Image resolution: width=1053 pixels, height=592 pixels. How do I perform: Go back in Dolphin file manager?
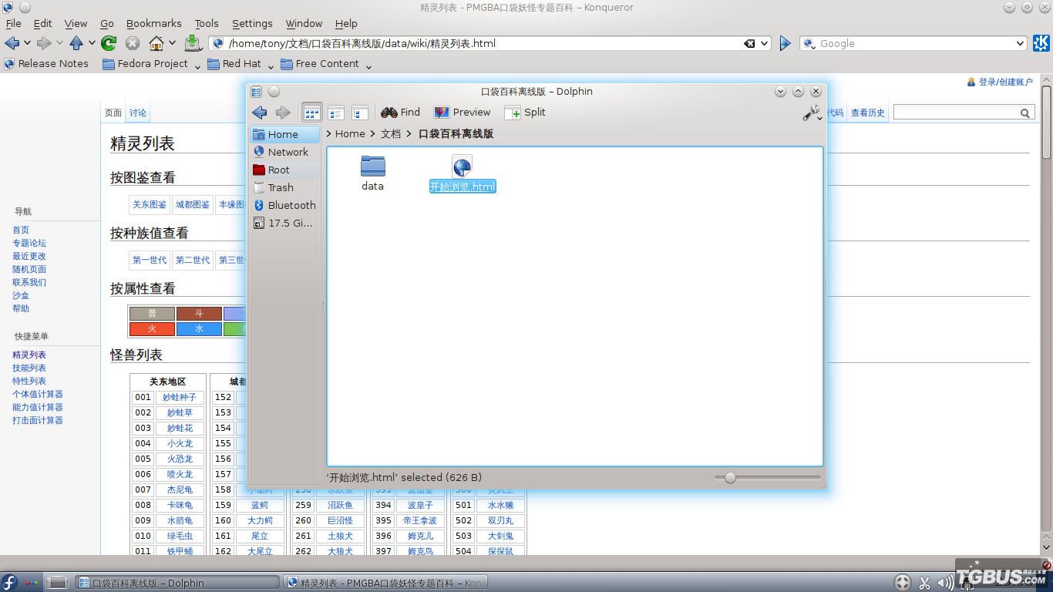pos(260,113)
